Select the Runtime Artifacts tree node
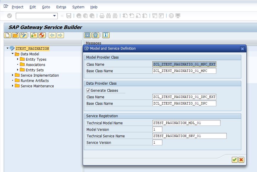 click(x=35, y=81)
